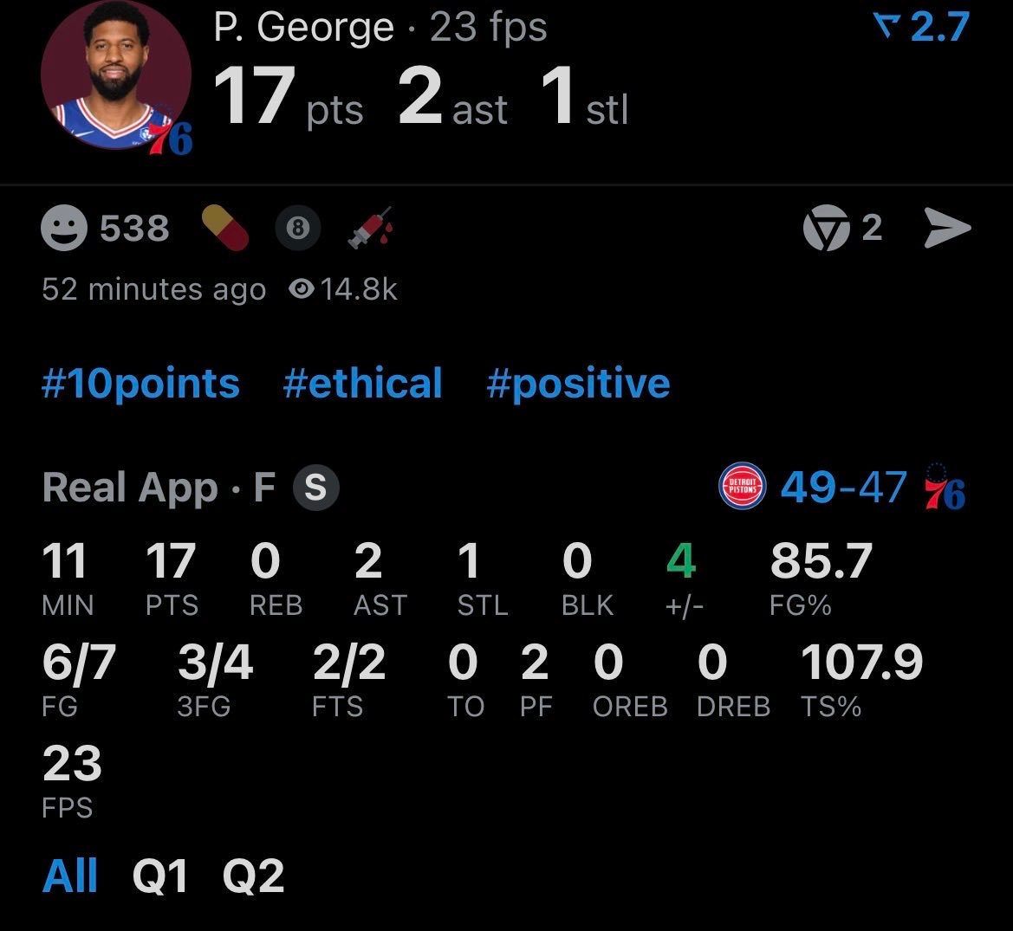Tap the share arrow icon
This screenshot has height=931, width=1013.
pyautogui.click(x=947, y=228)
